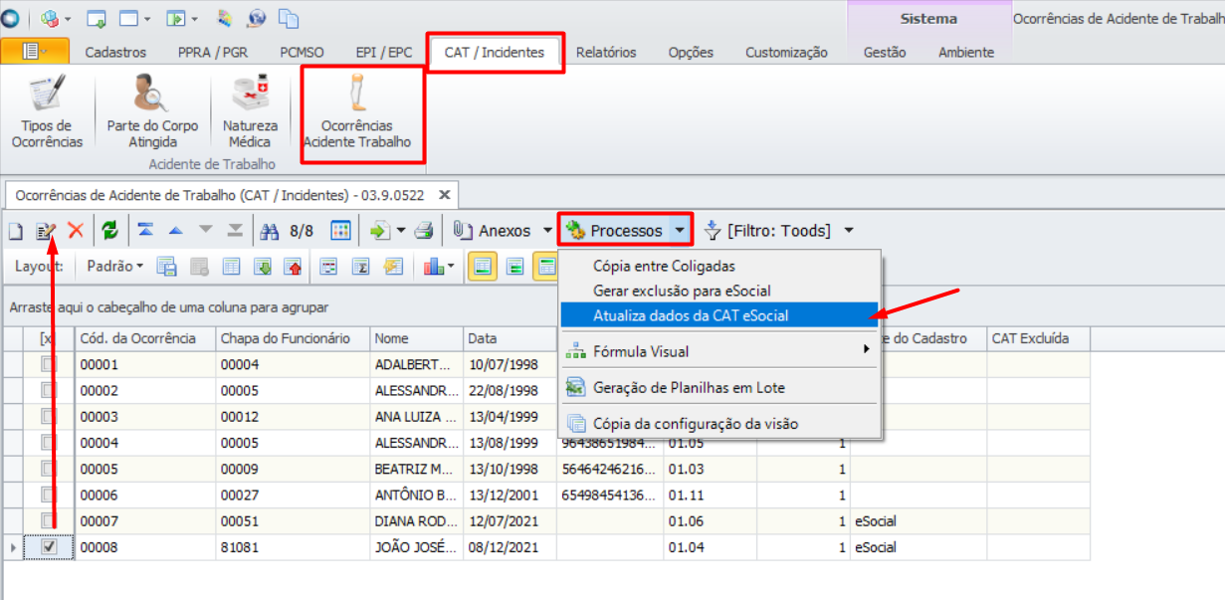The width and height of the screenshot is (1225, 600).
Task: Click the sigma summary icon in layout toolbar
Action: coord(361,267)
